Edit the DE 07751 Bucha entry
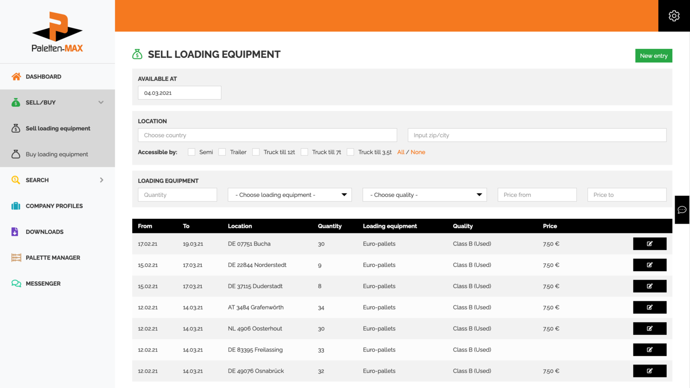 coord(649,244)
